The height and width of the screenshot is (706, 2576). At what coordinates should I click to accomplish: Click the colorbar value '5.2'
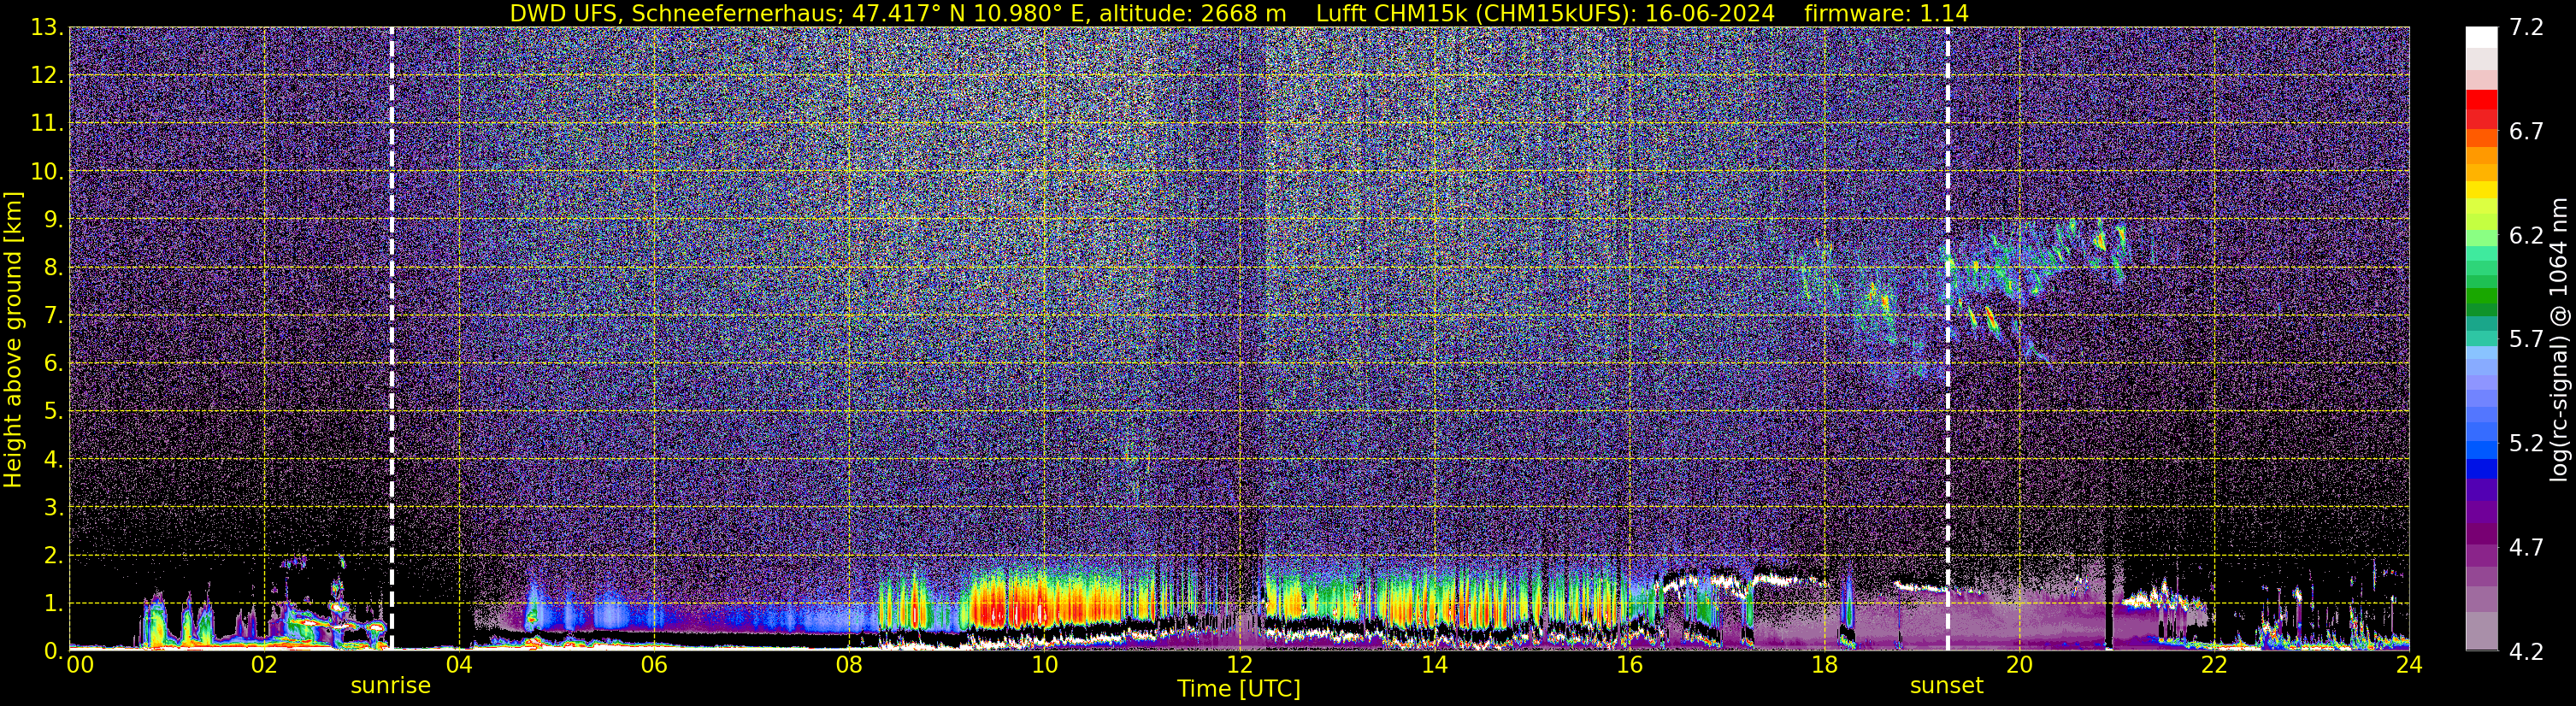(2526, 443)
